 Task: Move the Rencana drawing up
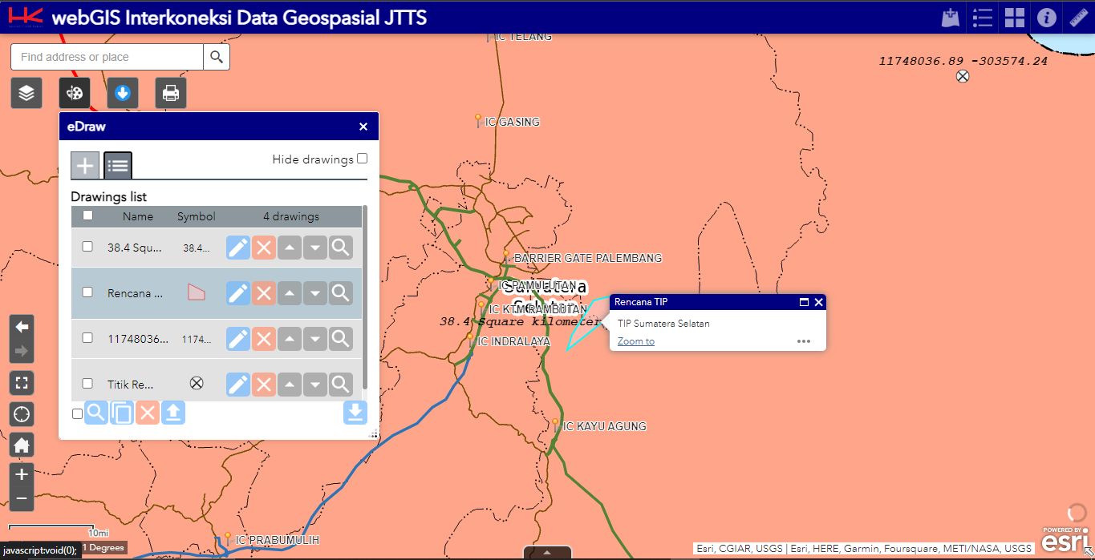[x=290, y=293]
